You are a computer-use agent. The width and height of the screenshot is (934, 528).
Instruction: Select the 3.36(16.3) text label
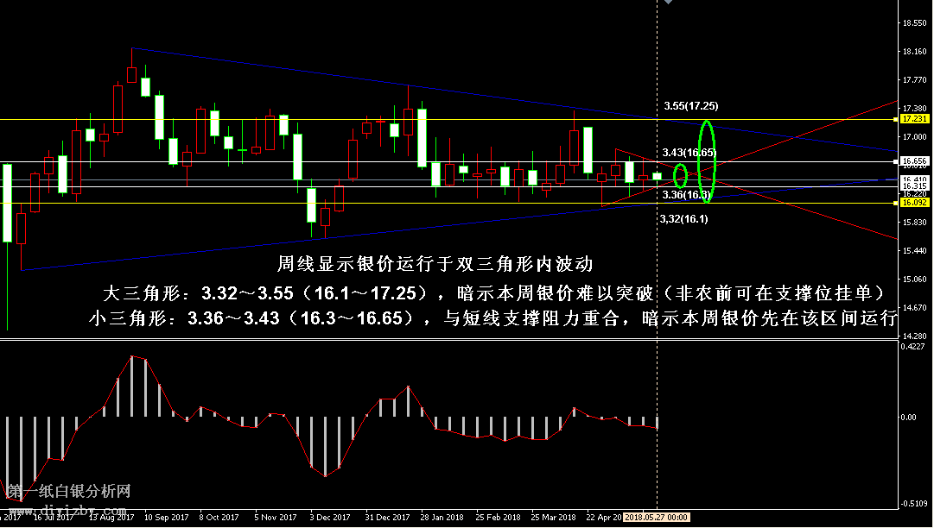(x=685, y=196)
